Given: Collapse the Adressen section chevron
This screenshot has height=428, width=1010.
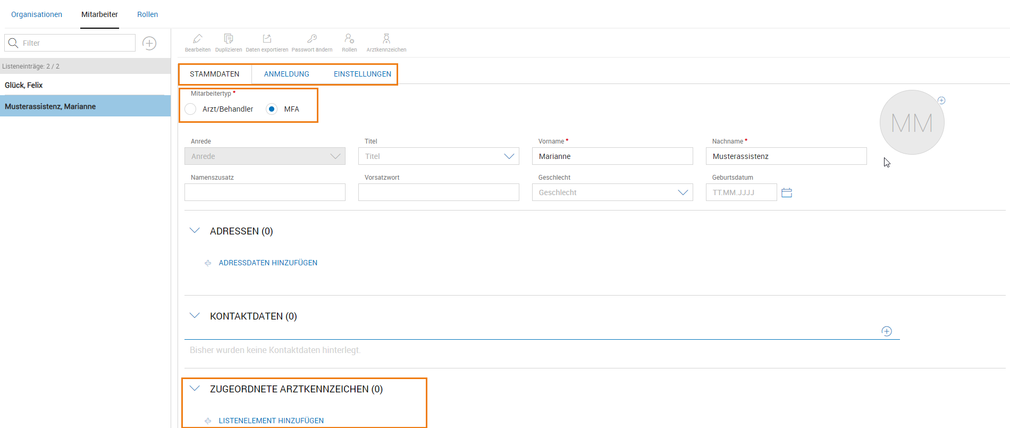Looking at the screenshot, I should point(195,231).
